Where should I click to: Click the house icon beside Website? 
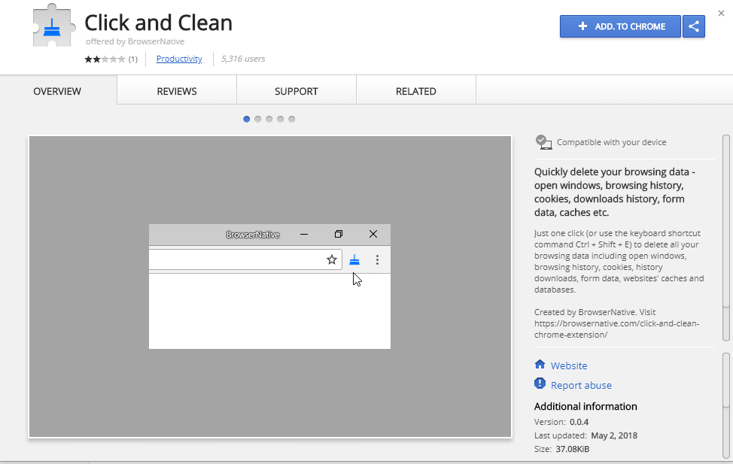540,365
